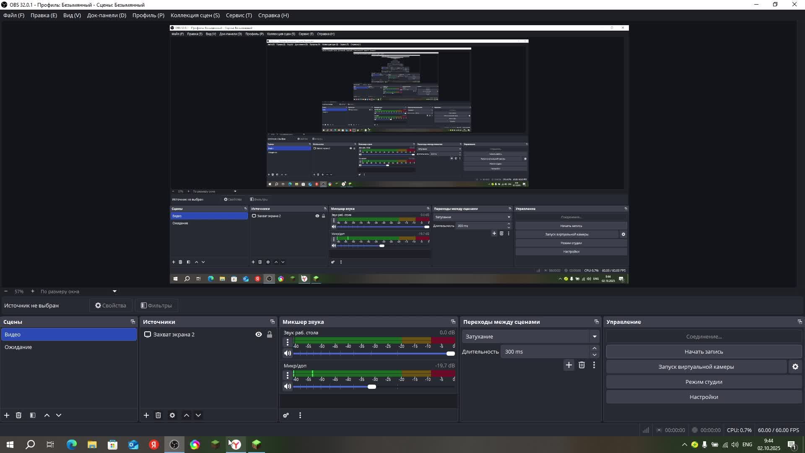
Task: Add a new scene with plus icon
Action: [7, 415]
